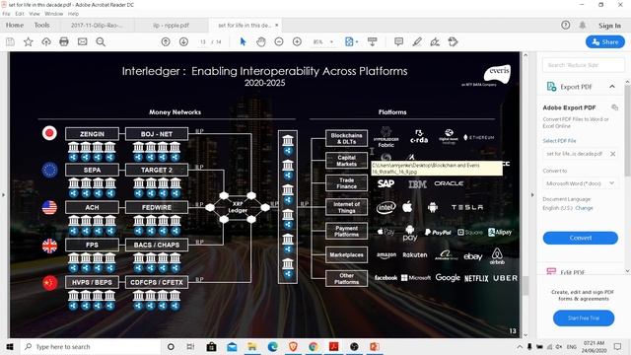631x355 pixels.
Task: Open the Help menu
Action: [73, 14]
